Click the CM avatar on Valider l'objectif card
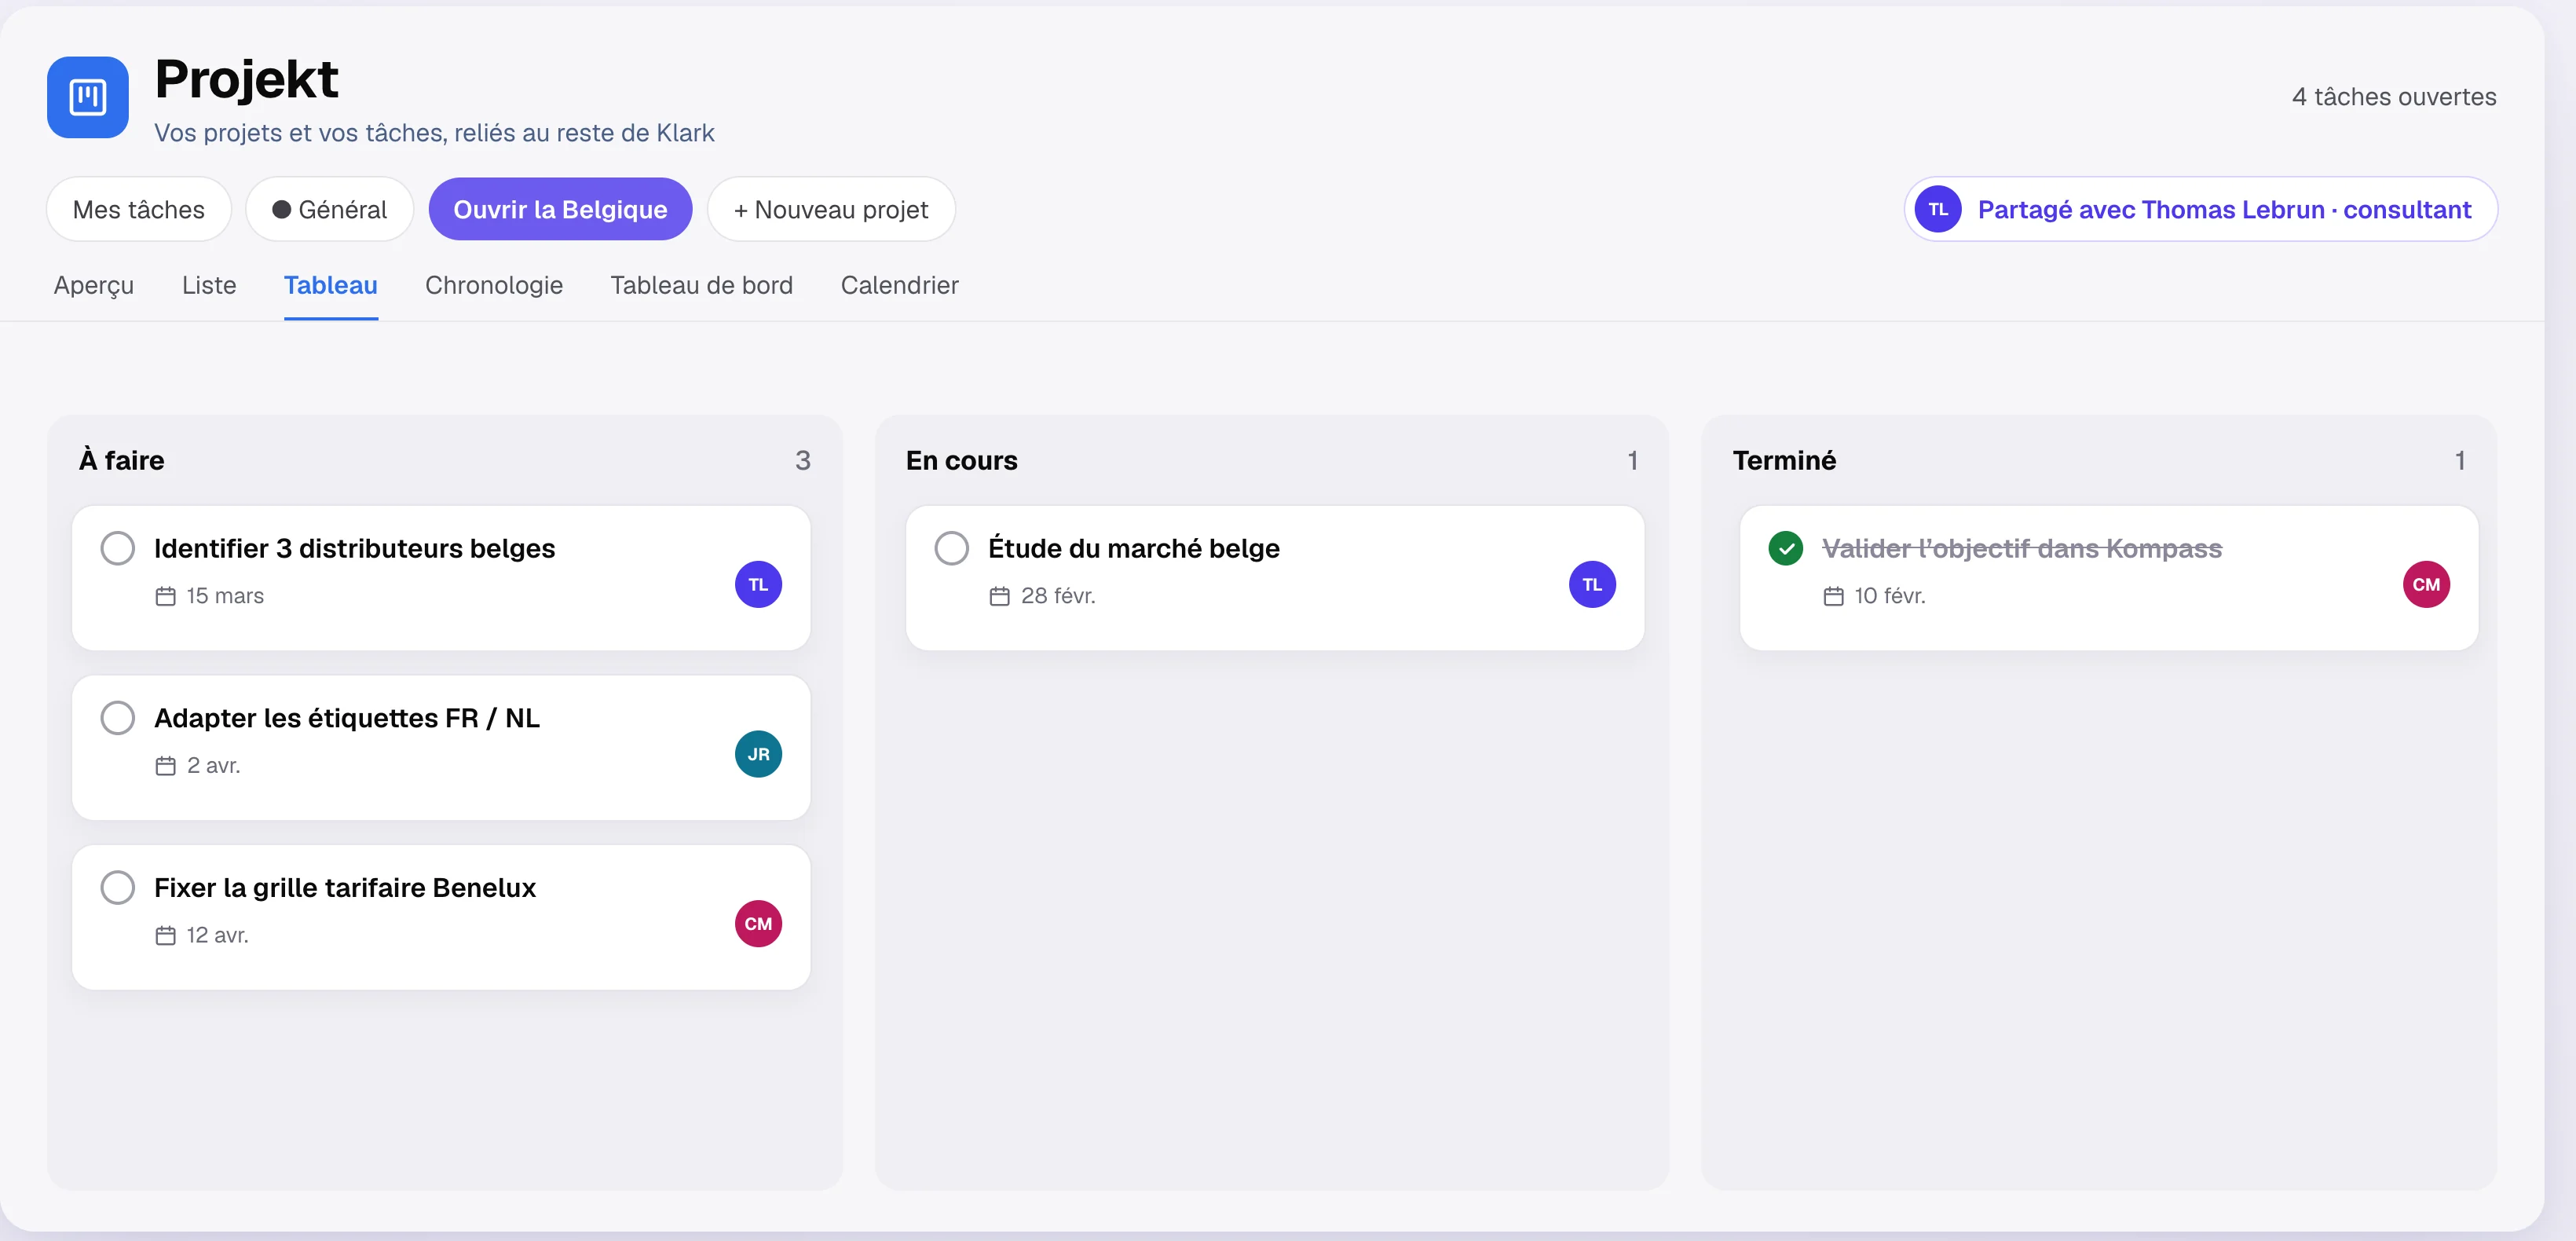The height and width of the screenshot is (1241, 2576). (2426, 585)
